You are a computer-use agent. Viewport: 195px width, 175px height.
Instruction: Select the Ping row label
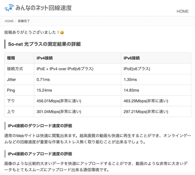pos(11,90)
